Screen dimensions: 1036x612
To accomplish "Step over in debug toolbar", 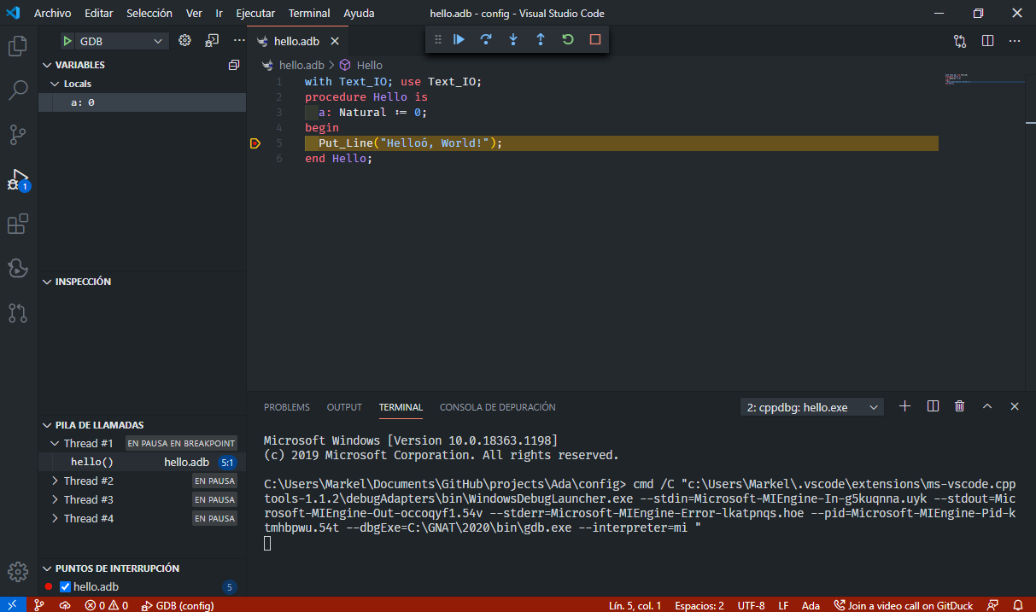I will pyautogui.click(x=486, y=39).
